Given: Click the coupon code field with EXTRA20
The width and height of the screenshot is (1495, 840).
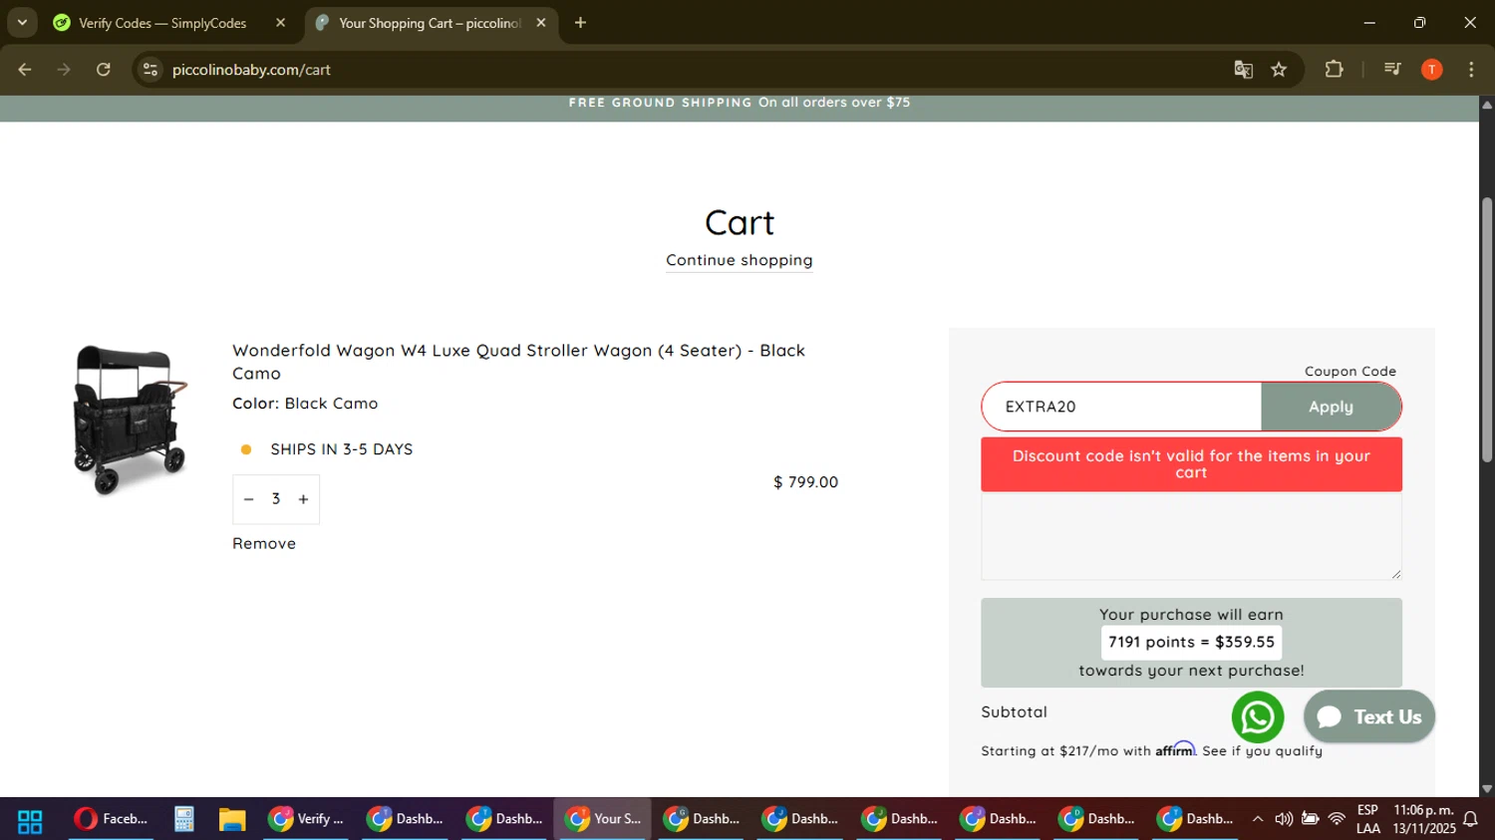Looking at the screenshot, I should pyautogui.click(x=1121, y=407).
